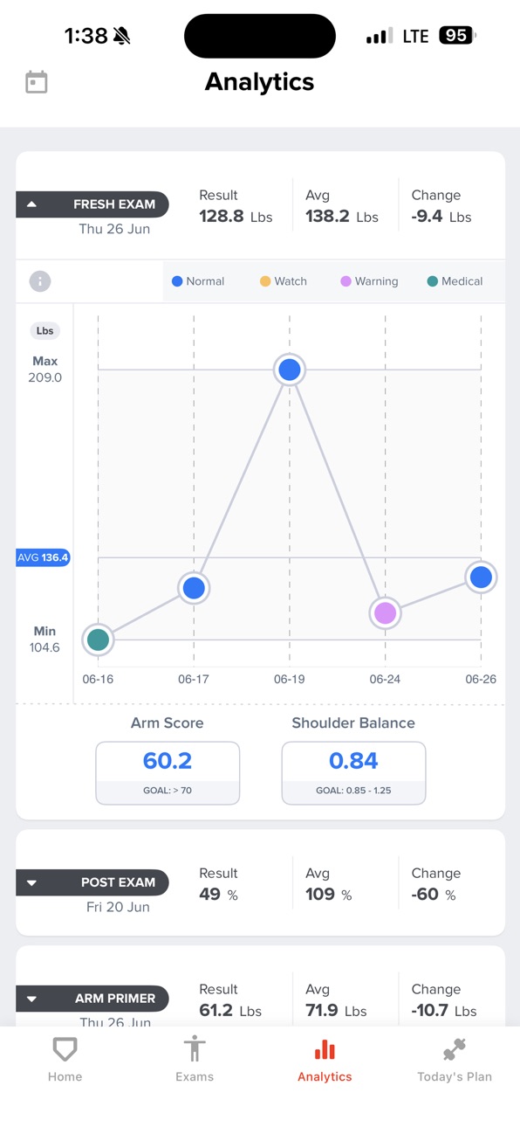Open the calendar icon in the header

click(x=37, y=82)
